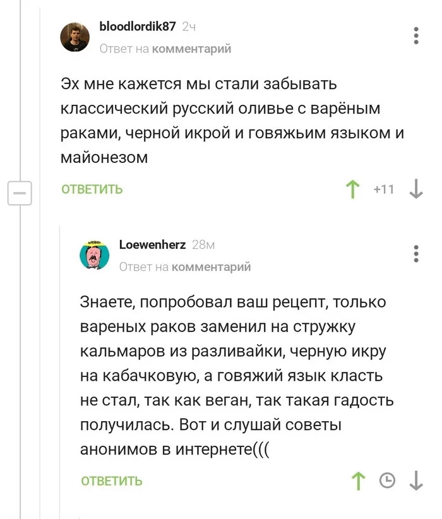Open Loewenherz's avatar
The width and height of the screenshot is (442, 519).
[95, 254]
